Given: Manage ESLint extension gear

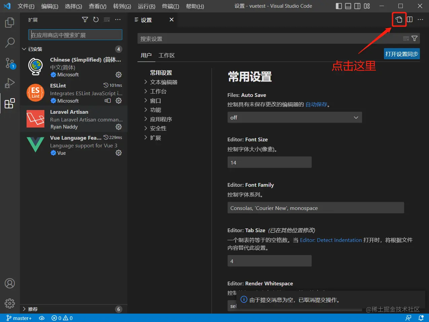Looking at the screenshot, I should pyautogui.click(x=119, y=101).
